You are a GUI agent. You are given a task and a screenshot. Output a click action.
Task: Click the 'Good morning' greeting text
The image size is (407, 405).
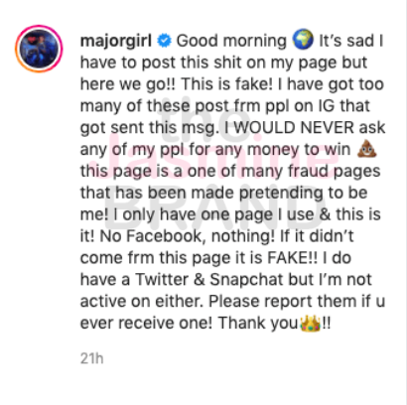[231, 41]
